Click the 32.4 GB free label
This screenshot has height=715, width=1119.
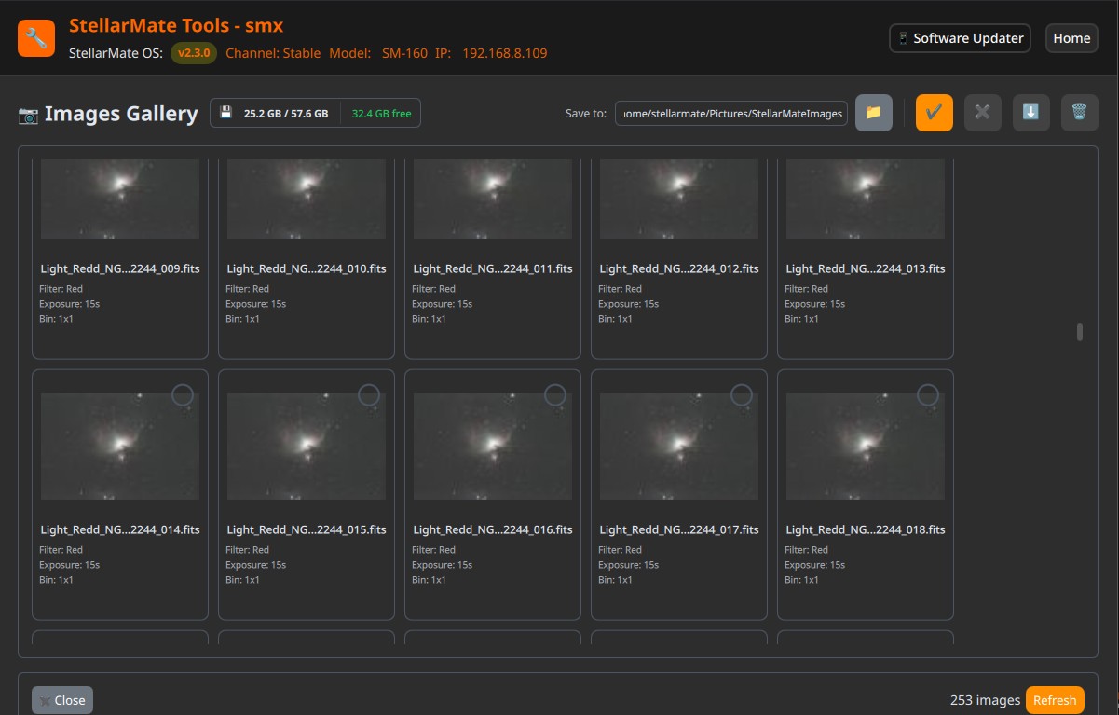pos(380,114)
